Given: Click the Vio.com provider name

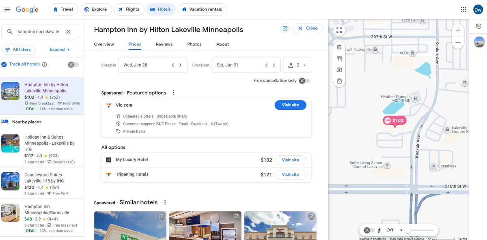Looking at the screenshot, I should pos(124,105).
